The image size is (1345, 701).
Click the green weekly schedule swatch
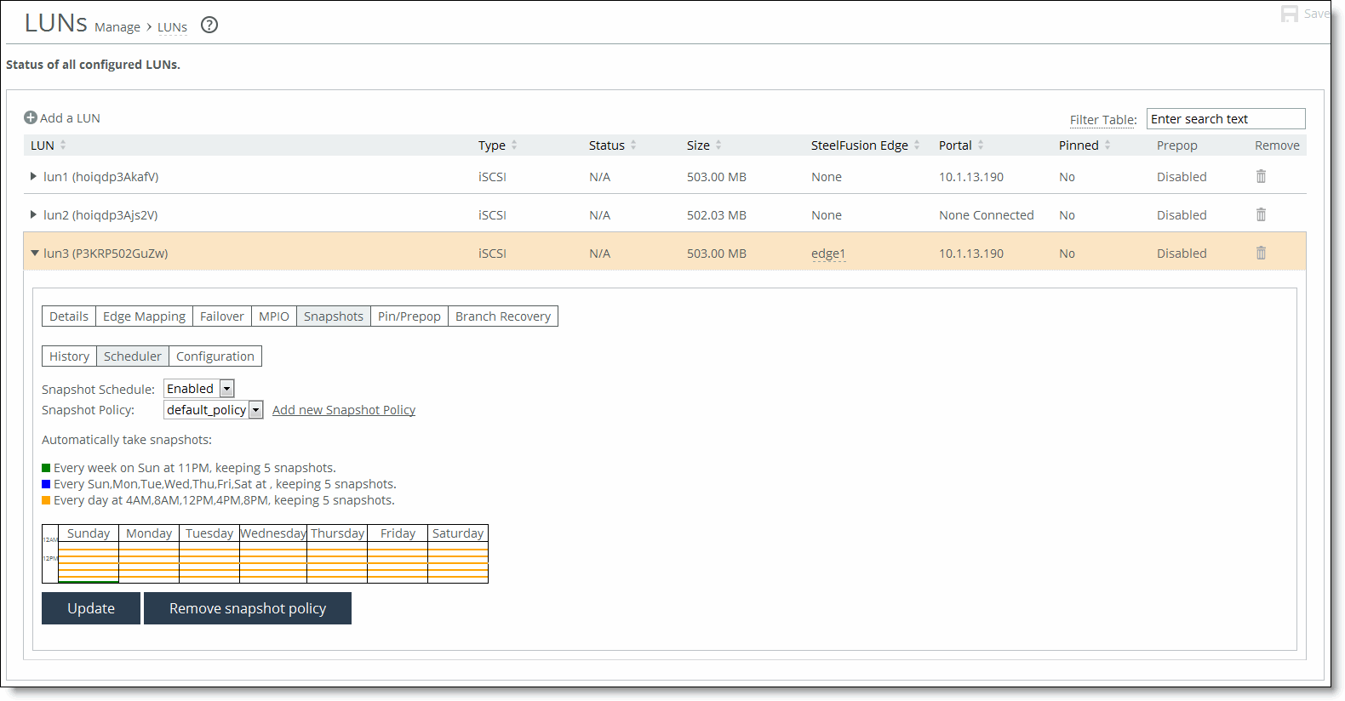[46, 468]
